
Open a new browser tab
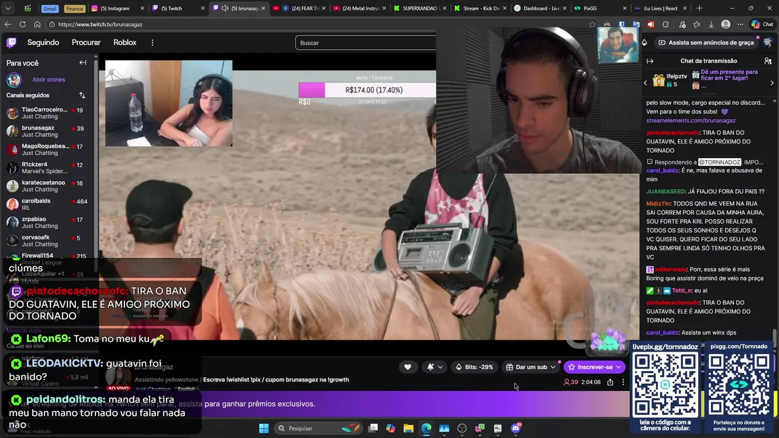(699, 9)
